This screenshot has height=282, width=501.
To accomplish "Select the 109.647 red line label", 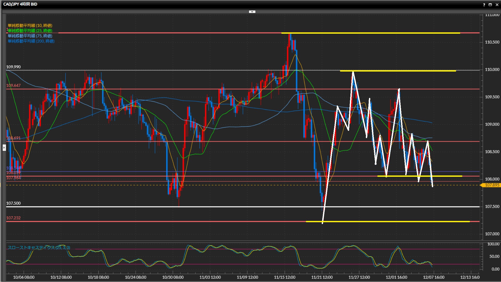I will [14, 85].
